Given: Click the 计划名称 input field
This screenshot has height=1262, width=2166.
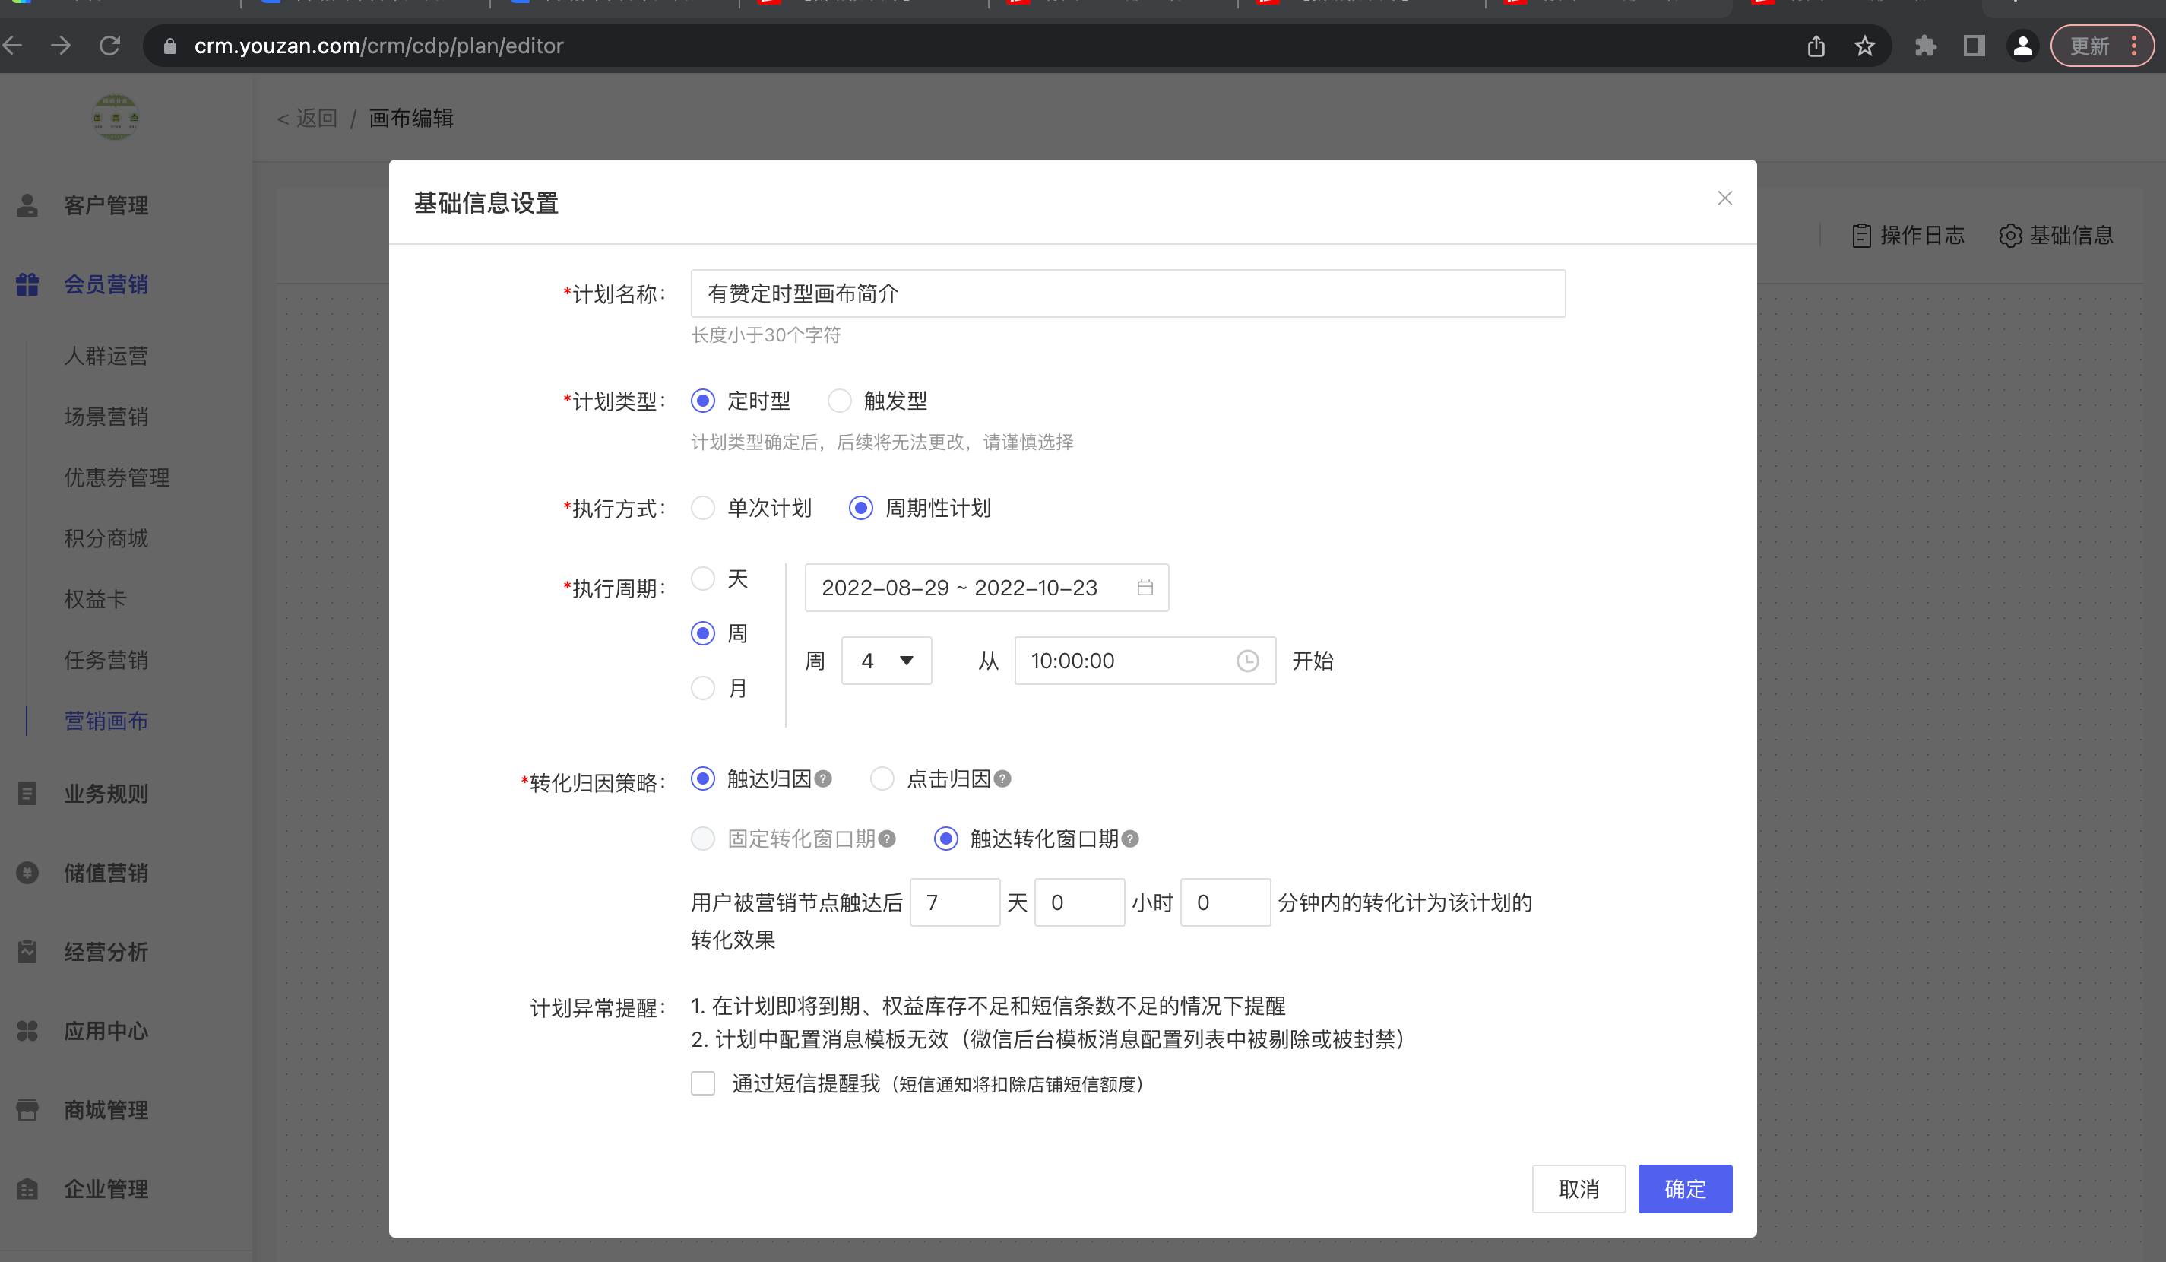Looking at the screenshot, I should 1128,294.
